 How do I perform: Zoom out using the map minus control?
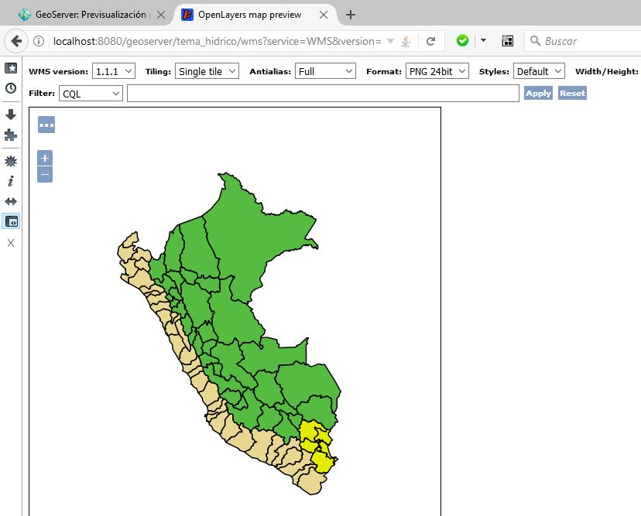pos(44,174)
